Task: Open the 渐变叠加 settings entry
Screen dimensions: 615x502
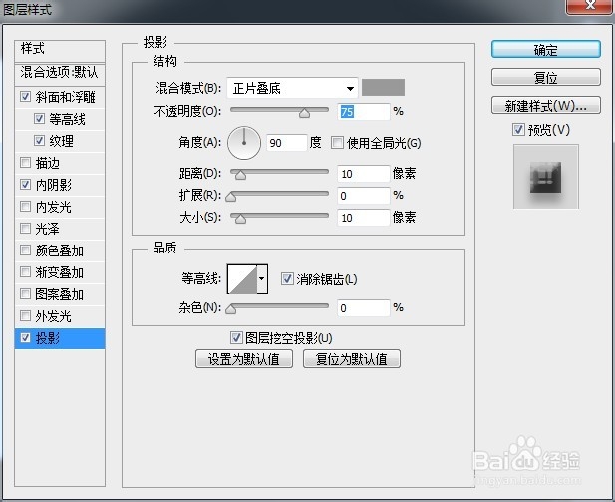Action: click(x=59, y=272)
